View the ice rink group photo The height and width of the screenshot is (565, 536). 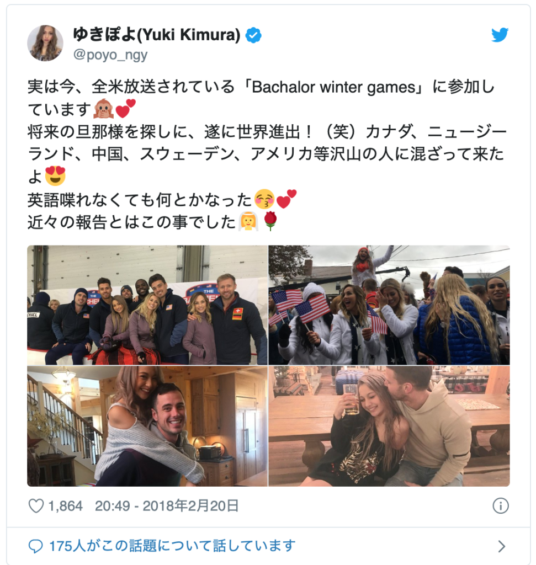(x=147, y=305)
